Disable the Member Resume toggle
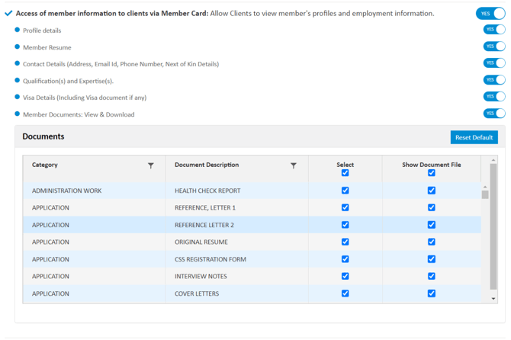Image resolution: width=511 pixels, height=340 pixels. 494,47
